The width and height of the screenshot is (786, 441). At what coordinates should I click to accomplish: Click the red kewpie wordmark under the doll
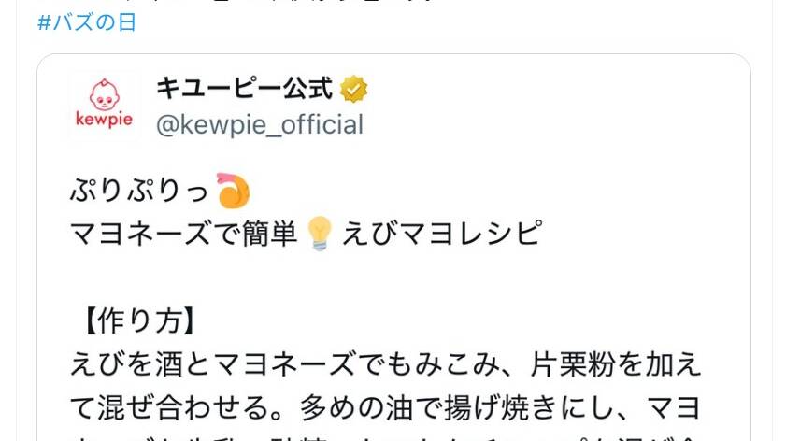tap(105, 120)
